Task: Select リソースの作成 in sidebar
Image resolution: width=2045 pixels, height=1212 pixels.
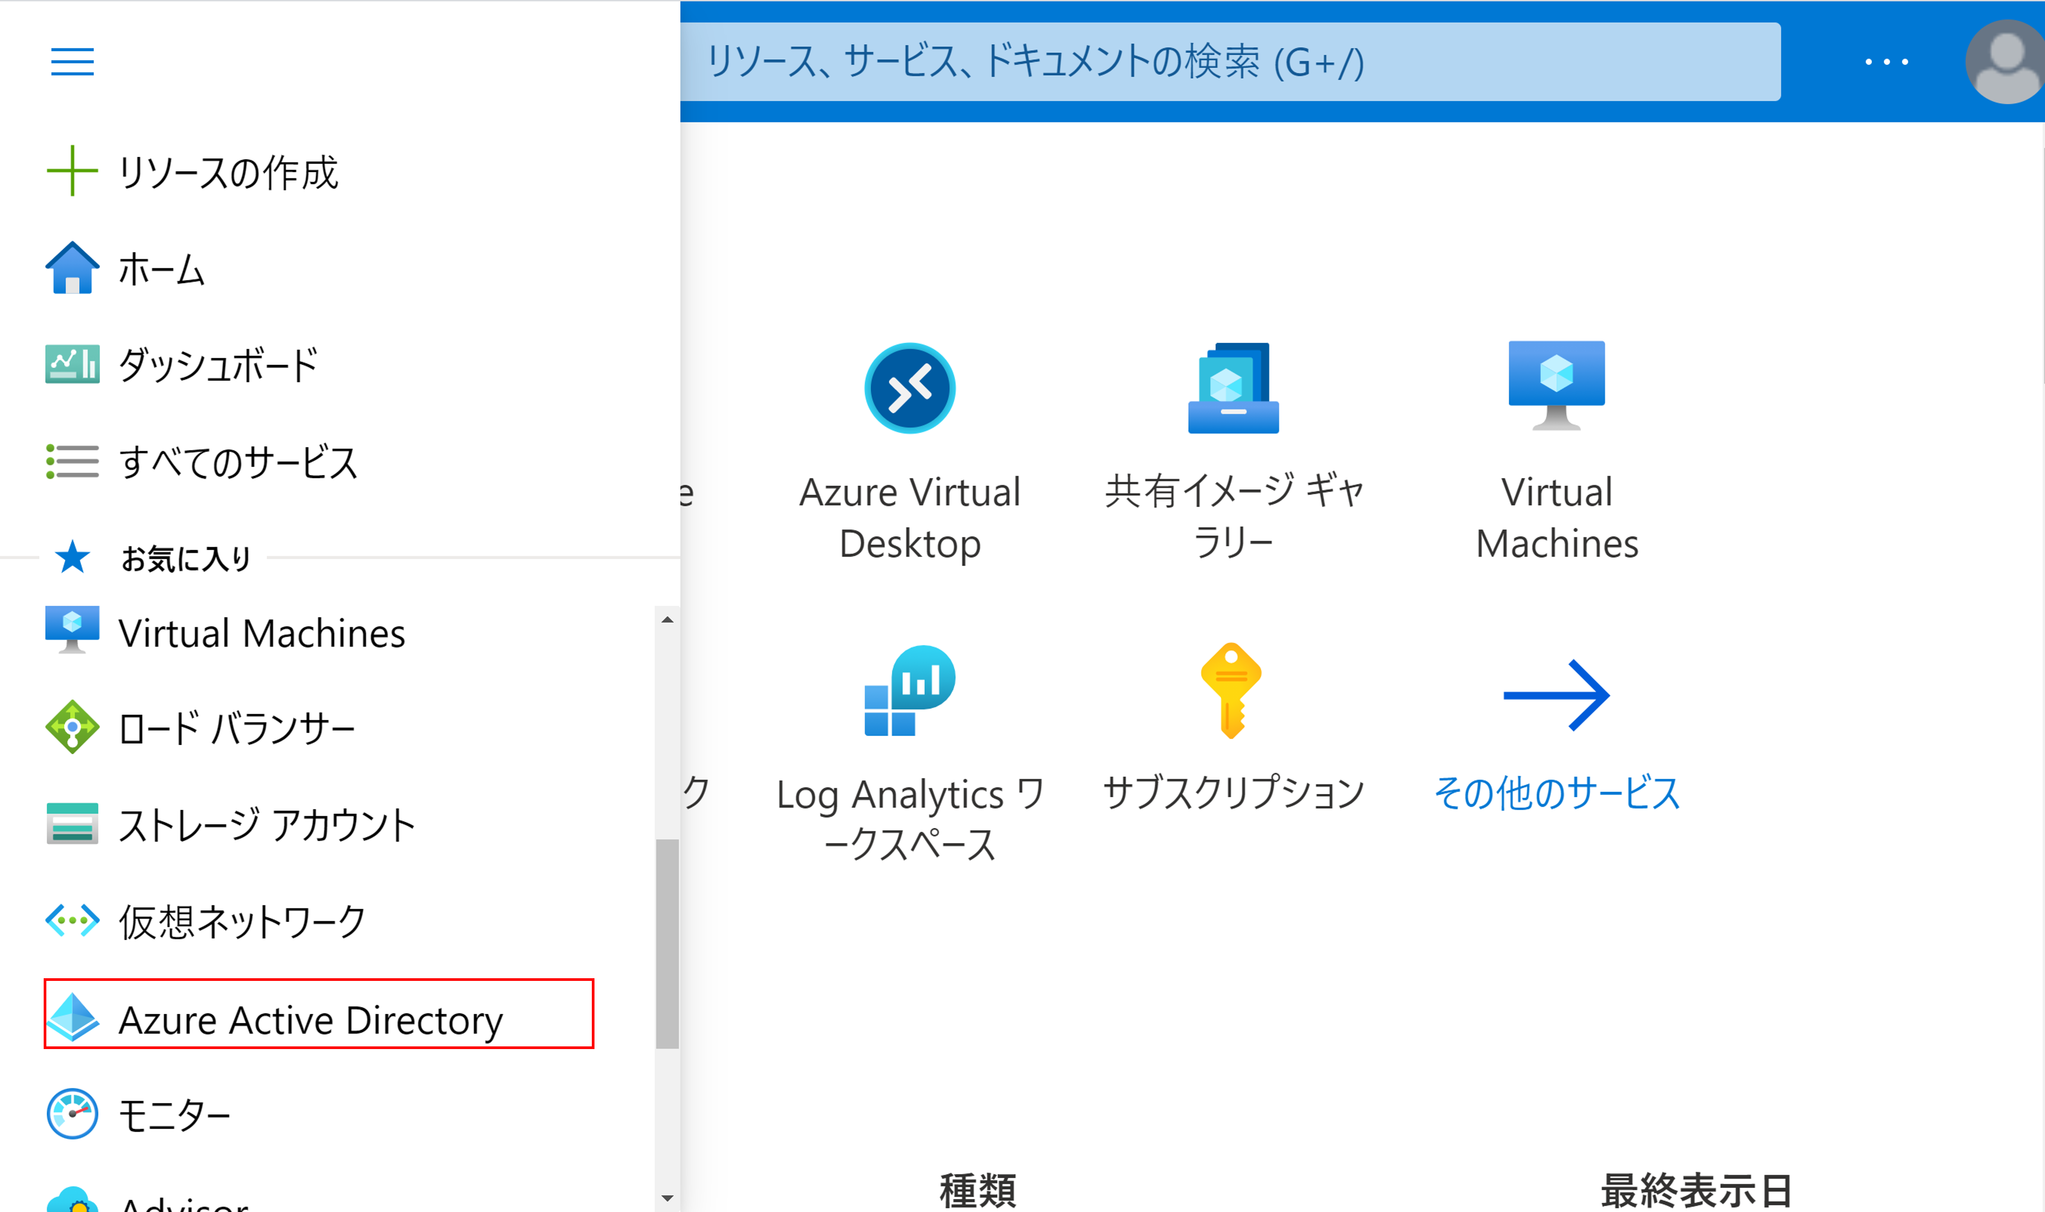Action: [227, 171]
